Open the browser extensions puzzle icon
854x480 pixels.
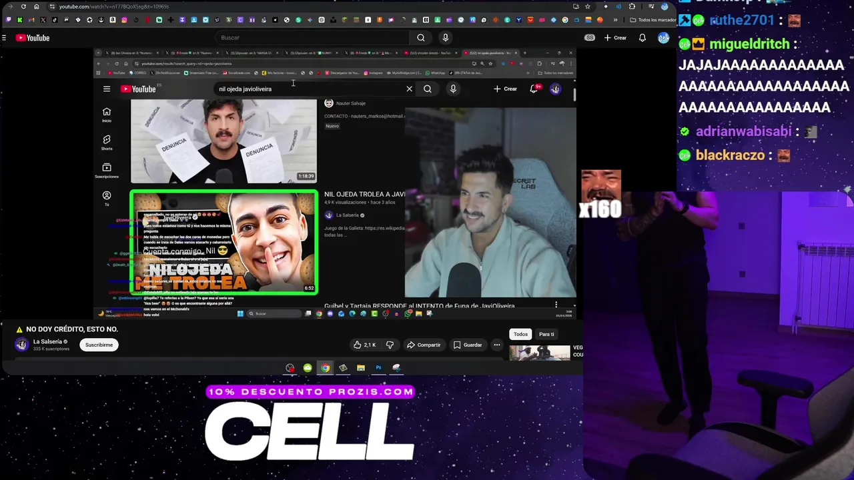632,7
